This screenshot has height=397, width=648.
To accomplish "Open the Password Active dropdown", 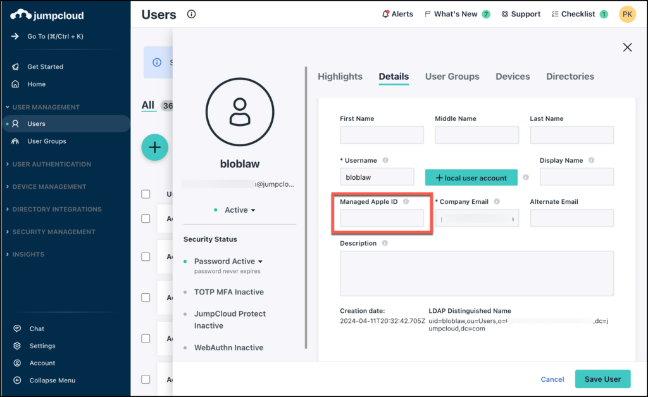I will click(x=228, y=262).
